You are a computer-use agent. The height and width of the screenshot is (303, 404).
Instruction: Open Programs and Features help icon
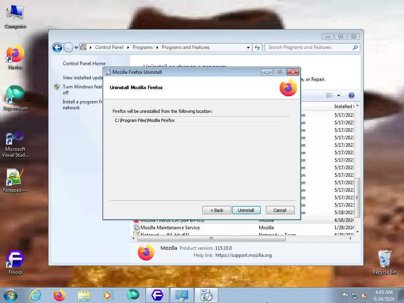pos(351,95)
